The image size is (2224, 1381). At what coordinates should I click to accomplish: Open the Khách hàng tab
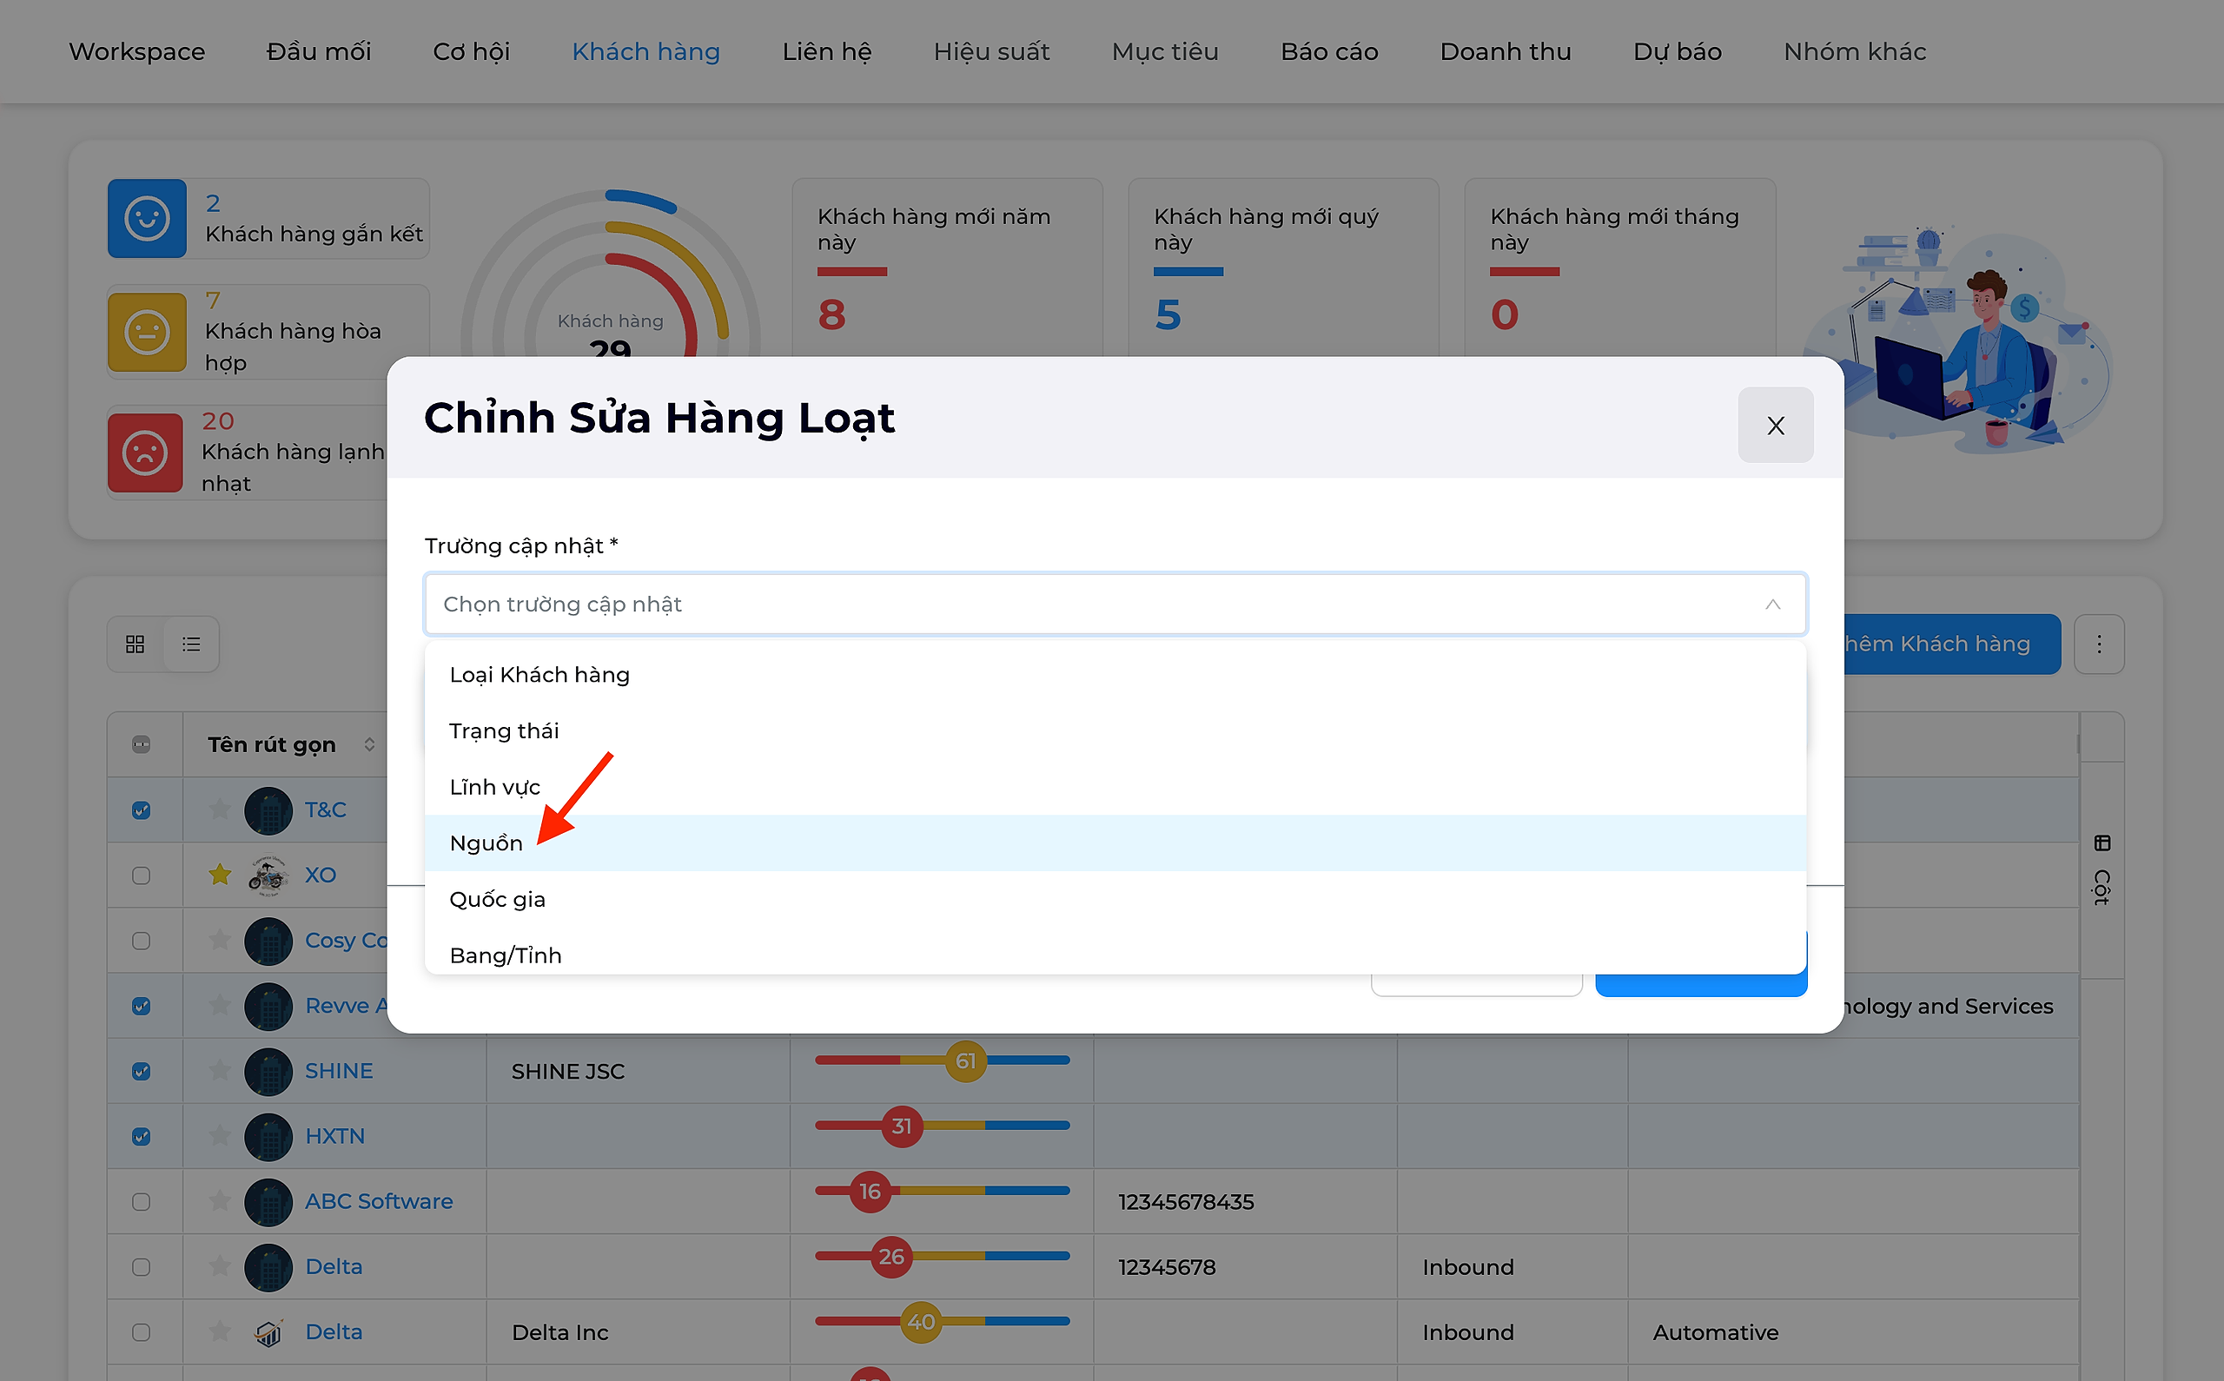click(x=645, y=51)
